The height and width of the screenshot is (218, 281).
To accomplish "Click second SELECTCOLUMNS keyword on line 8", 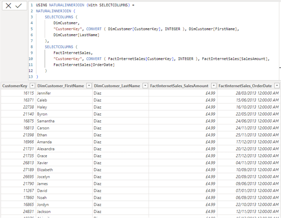I will click(59, 47).
